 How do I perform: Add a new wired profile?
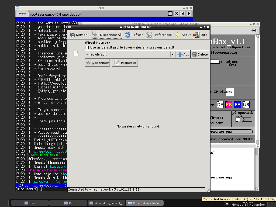point(183,54)
